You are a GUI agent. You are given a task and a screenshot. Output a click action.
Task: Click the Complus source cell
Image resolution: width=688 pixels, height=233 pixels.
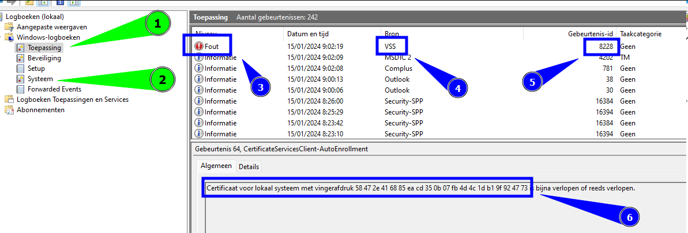[x=398, y=68]
